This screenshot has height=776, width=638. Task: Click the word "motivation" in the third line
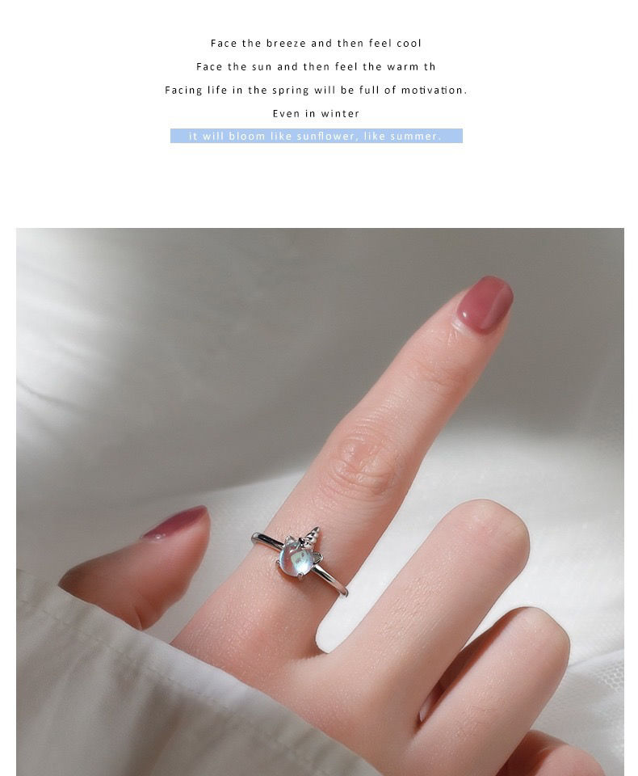click(432, 90)
